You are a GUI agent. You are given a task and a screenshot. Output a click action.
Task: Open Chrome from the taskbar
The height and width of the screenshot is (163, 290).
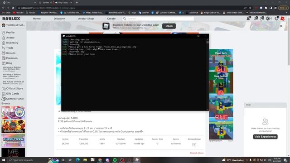click(x=100, y=160)
